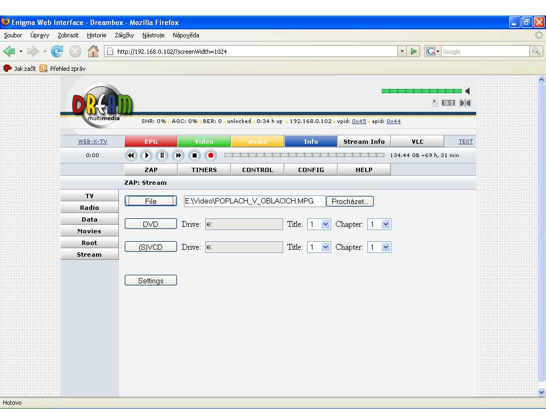Click the stop loading icon in Firefox
Screen dimensions: 546x409
pyautogui.click(x=75, y=52)
